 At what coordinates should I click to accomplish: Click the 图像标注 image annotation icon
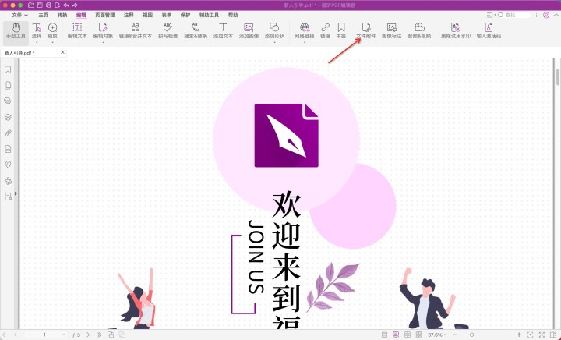tap(392, 30)
